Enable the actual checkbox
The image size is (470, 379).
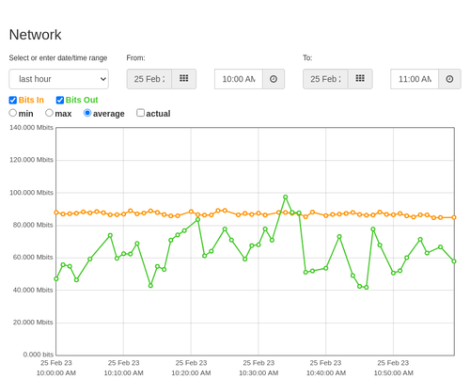pos(141,113)
